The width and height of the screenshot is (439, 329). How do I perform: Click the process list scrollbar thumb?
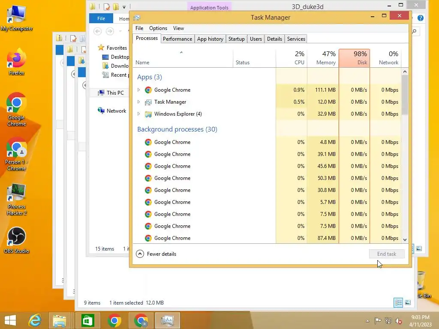coord(405,95)
